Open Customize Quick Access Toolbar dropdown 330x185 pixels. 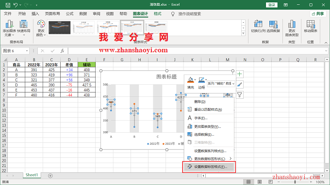[36, 5]
